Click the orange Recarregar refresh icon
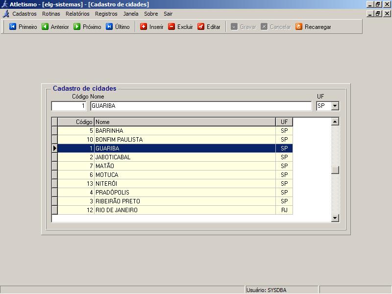Screen dimensions: 392x294 [299, 26]
